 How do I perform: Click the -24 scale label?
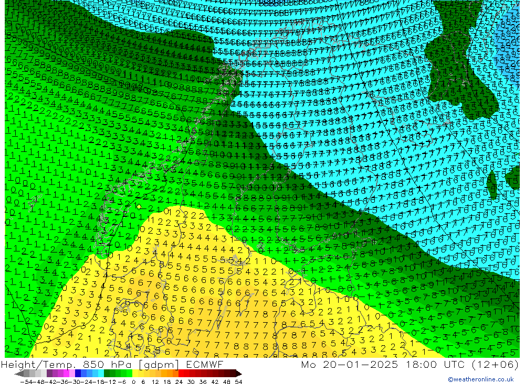[87, 382]
